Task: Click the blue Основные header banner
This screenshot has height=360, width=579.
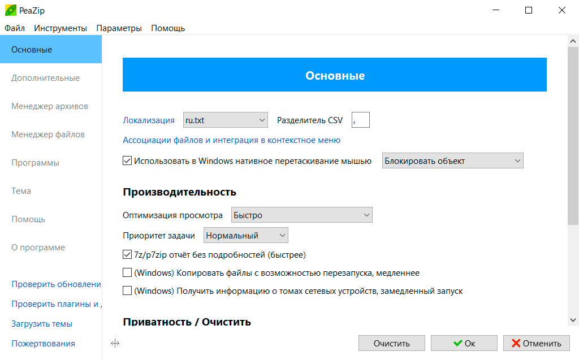Action: [335, 75]
